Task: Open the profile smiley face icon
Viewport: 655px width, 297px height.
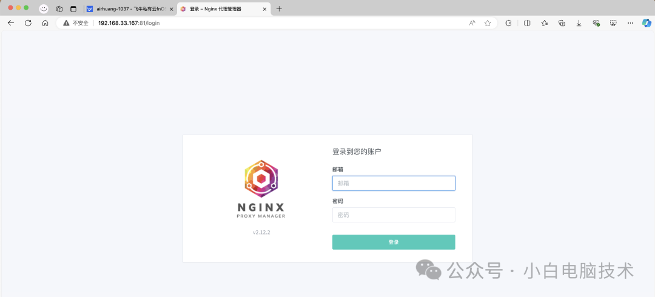Action: (44, 8)
